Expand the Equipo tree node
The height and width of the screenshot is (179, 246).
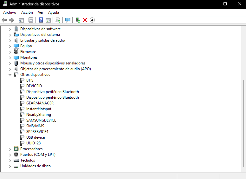pos(10,46)
